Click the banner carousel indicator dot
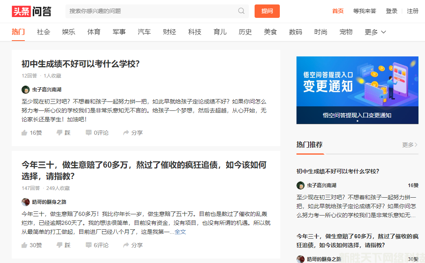Image resolution: width=425 pixels, height=263 pixels. tap(357, 121)
